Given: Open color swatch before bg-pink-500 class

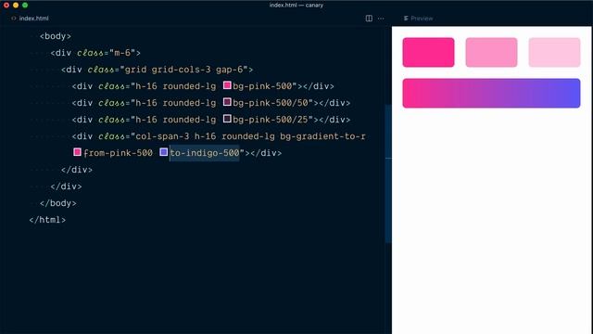Looking at the screenshot, I should click(227, 85).
